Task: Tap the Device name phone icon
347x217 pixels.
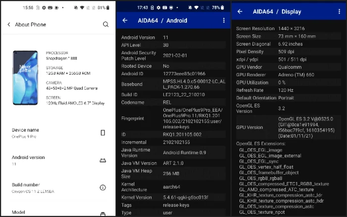Action: pyautogui.click(x=103, y=133)
